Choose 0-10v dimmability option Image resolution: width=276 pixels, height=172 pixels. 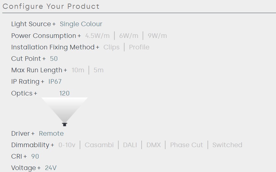tap(67, 145)
